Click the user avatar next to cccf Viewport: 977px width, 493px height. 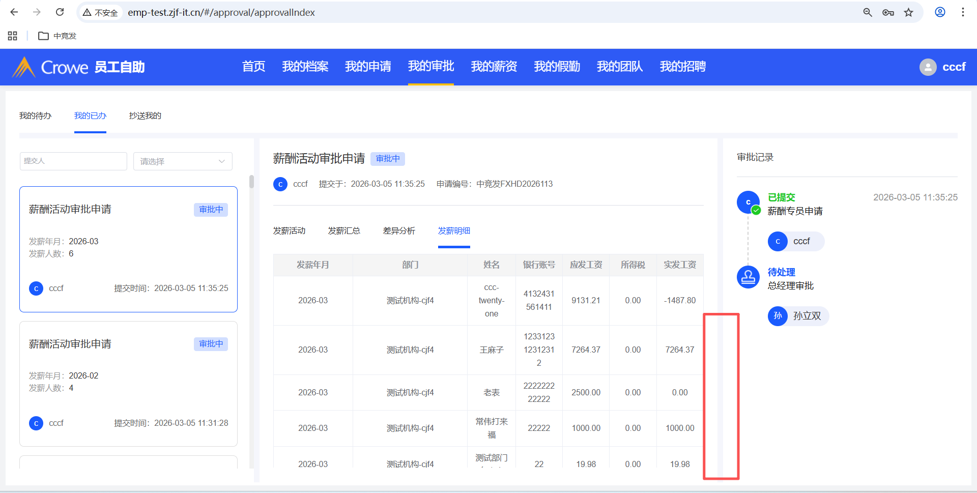(x=928, y=67)
